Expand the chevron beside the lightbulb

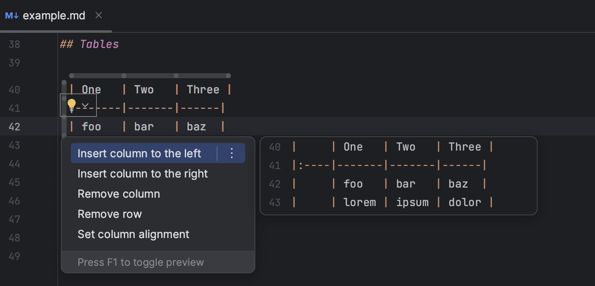point(84,105)
